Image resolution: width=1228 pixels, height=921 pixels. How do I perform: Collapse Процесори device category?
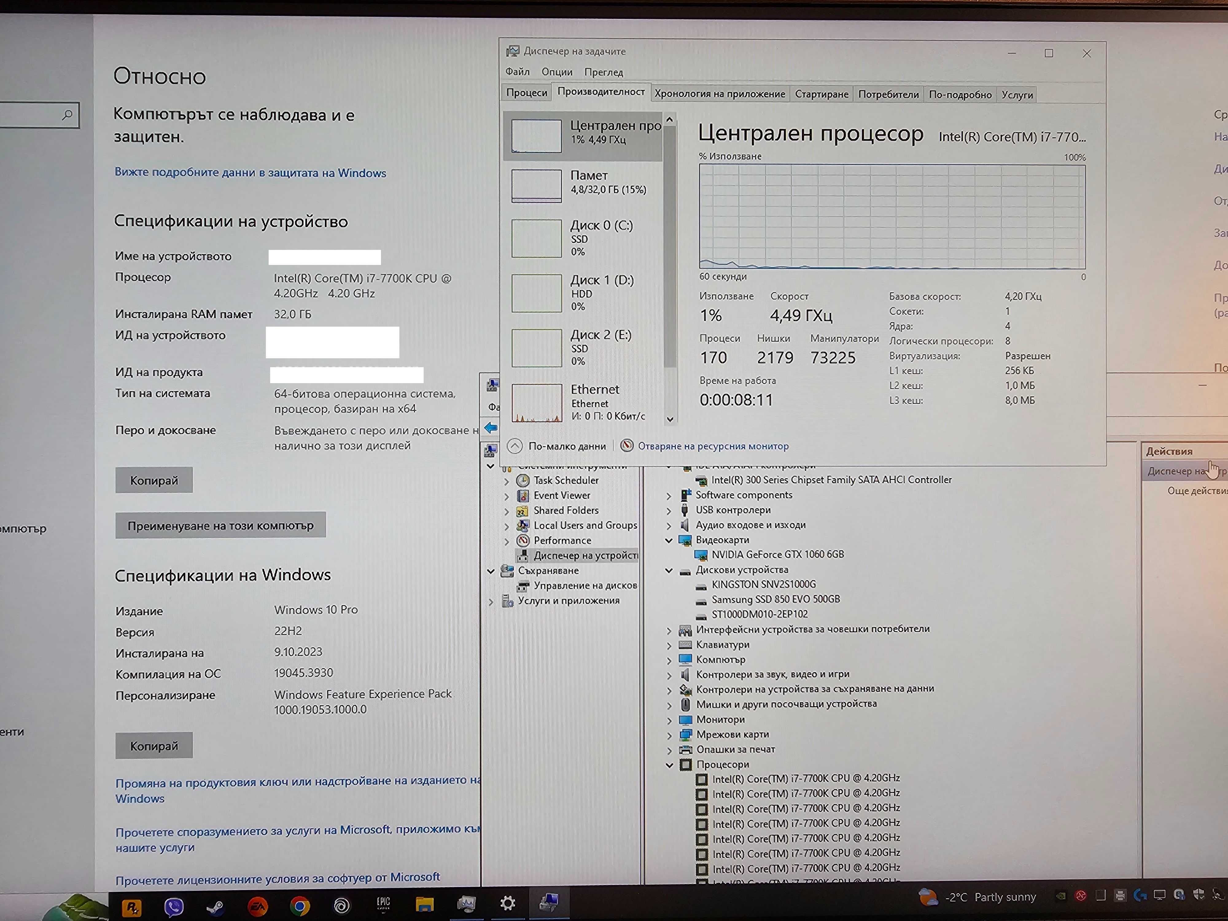670,765
